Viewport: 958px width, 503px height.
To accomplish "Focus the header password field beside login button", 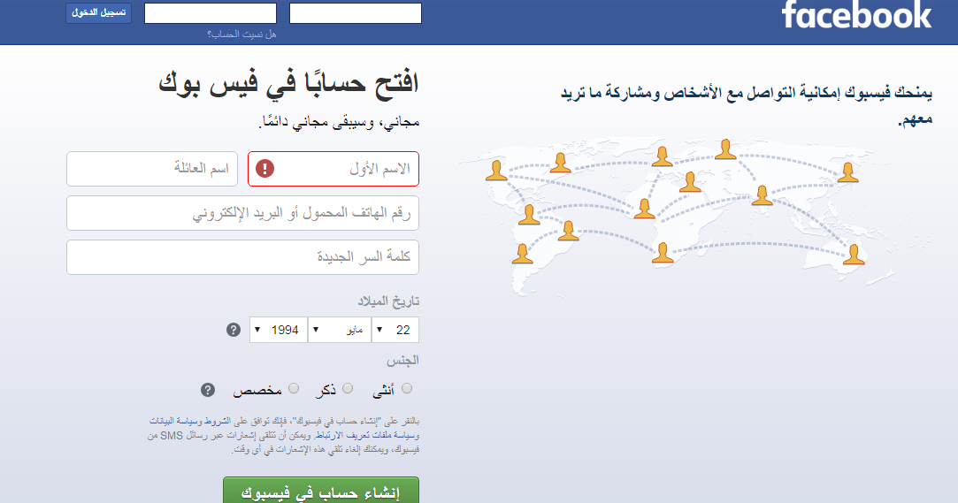I will coord(211,13).
